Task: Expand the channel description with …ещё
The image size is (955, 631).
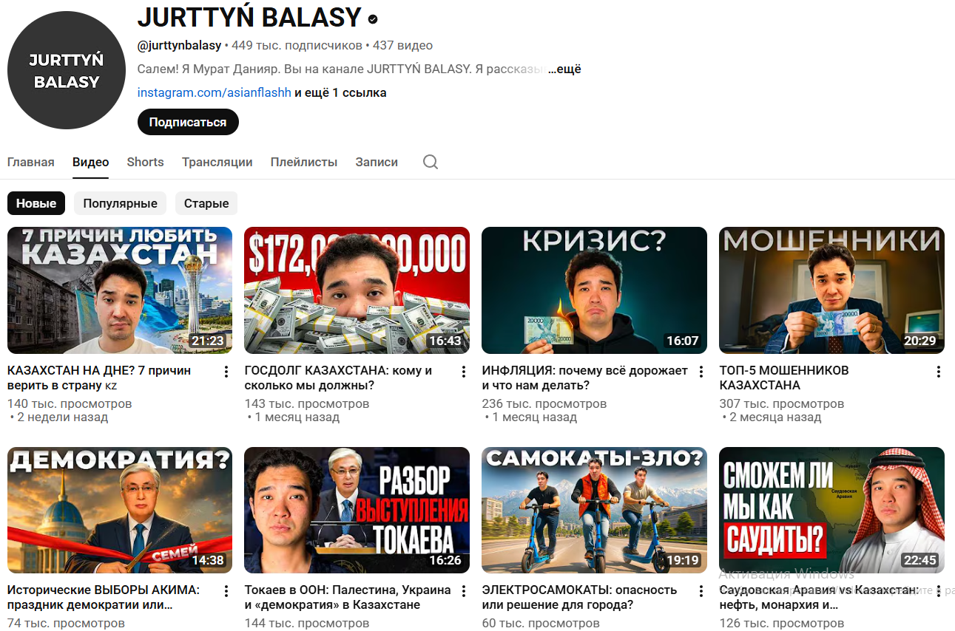Action: click(564, 69)
